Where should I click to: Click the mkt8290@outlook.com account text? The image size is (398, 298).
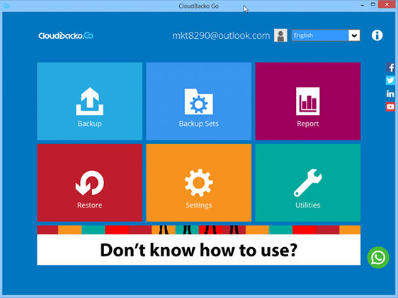(221, 35)
